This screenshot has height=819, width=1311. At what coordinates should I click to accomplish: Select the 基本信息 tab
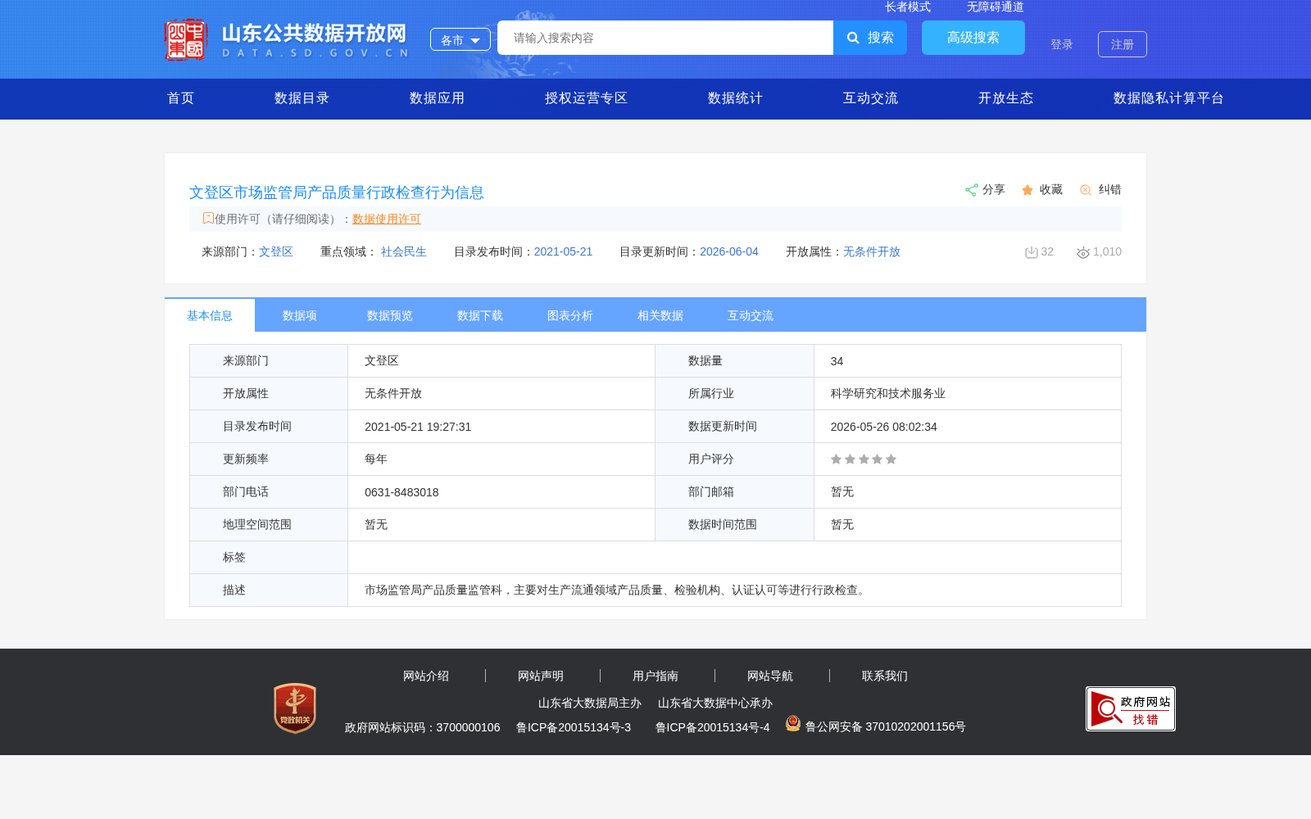pos(210,315)
